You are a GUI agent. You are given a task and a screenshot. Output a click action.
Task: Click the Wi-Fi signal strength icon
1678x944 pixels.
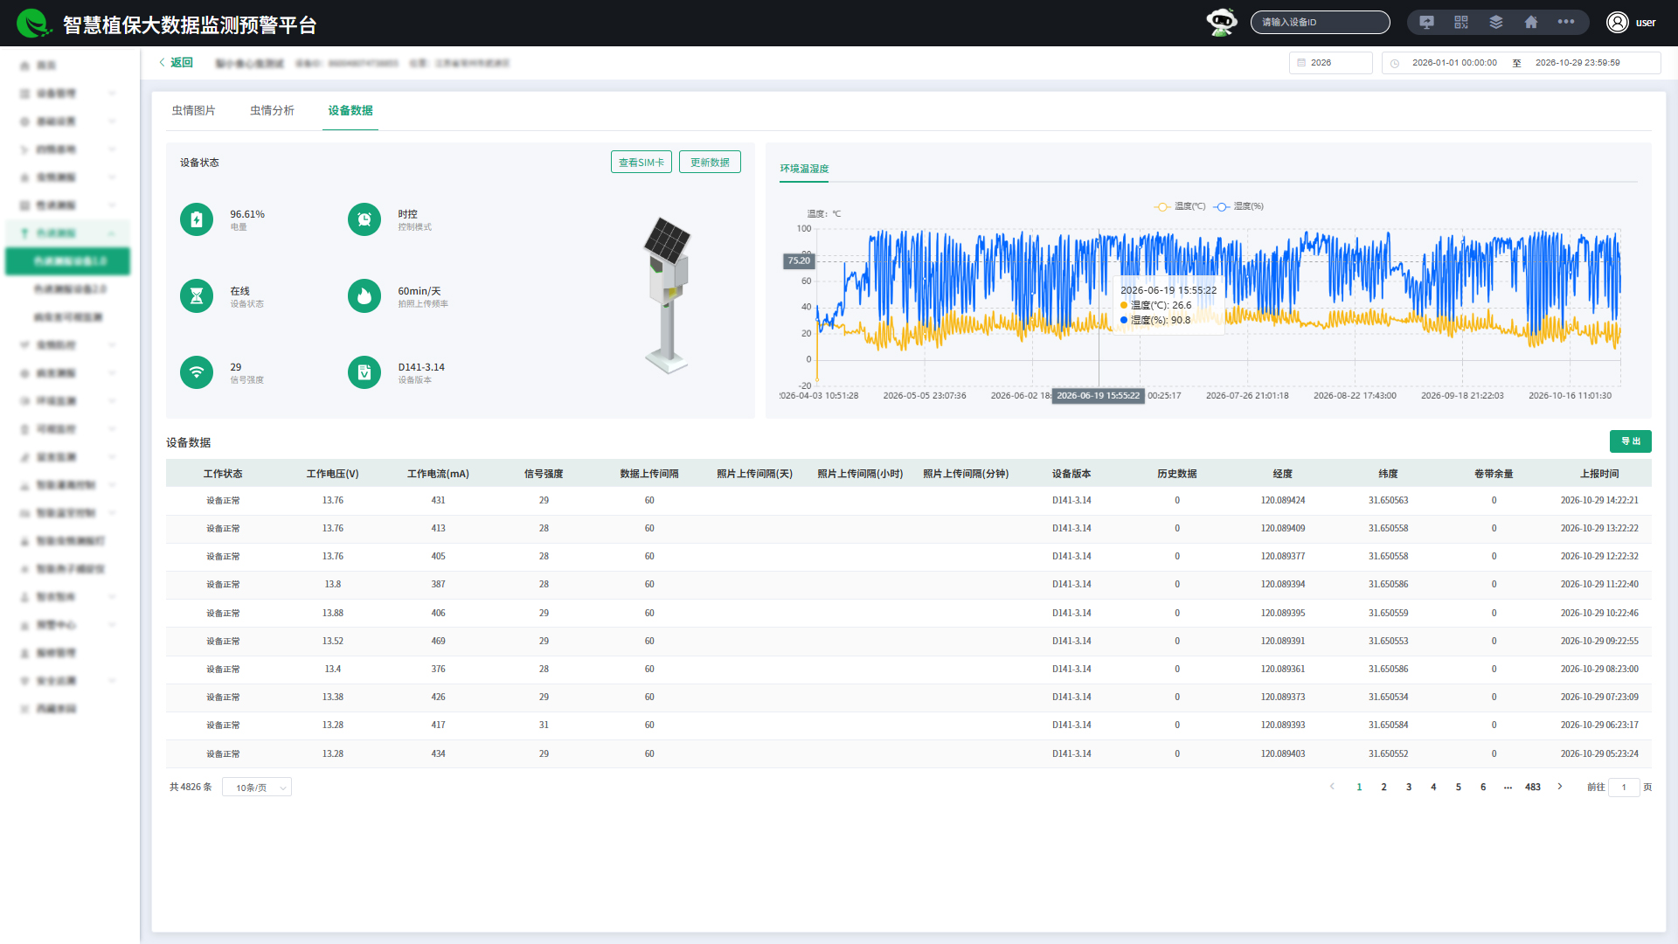pos(197,372)
